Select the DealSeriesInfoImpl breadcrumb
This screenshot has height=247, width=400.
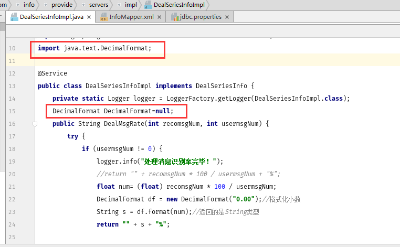(179, 5)
